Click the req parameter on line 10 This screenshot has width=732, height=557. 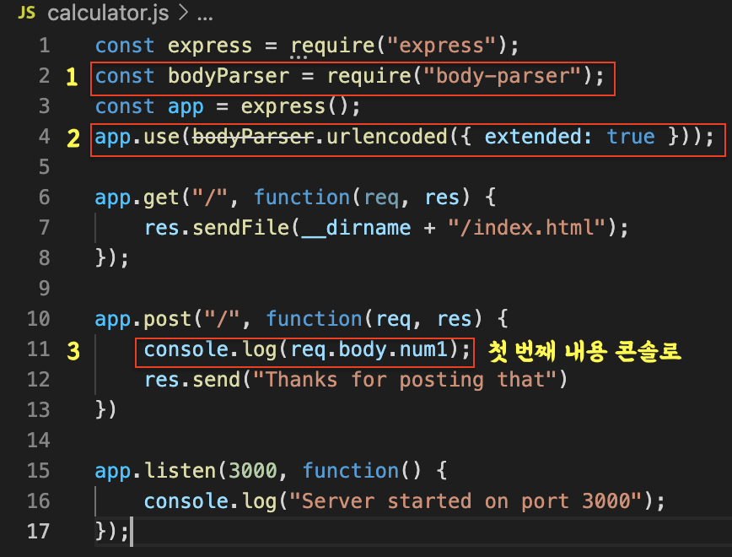pyautogui.click(x=393, y=320)
